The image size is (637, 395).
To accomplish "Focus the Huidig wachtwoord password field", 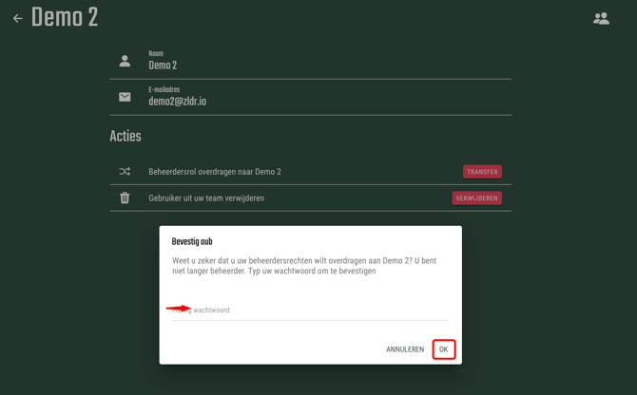I will click(x=310, y=310).
